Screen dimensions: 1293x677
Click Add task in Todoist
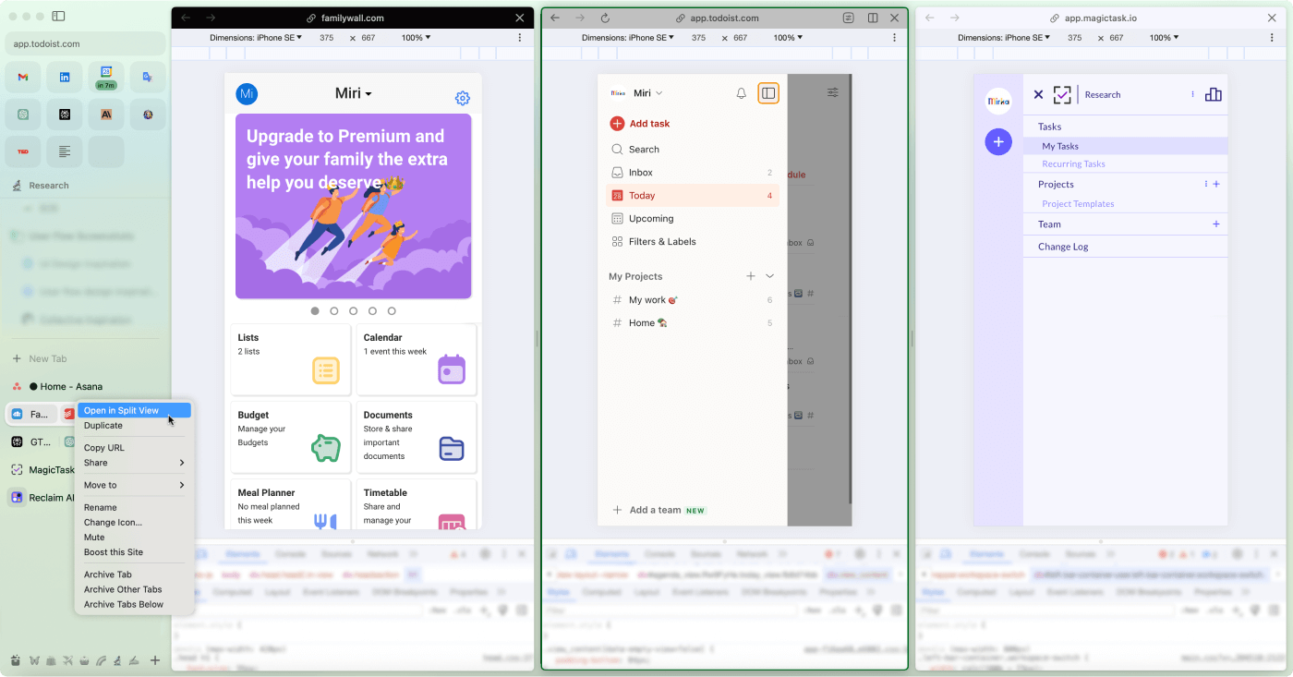pyautogui.click(x=640, y=124)
